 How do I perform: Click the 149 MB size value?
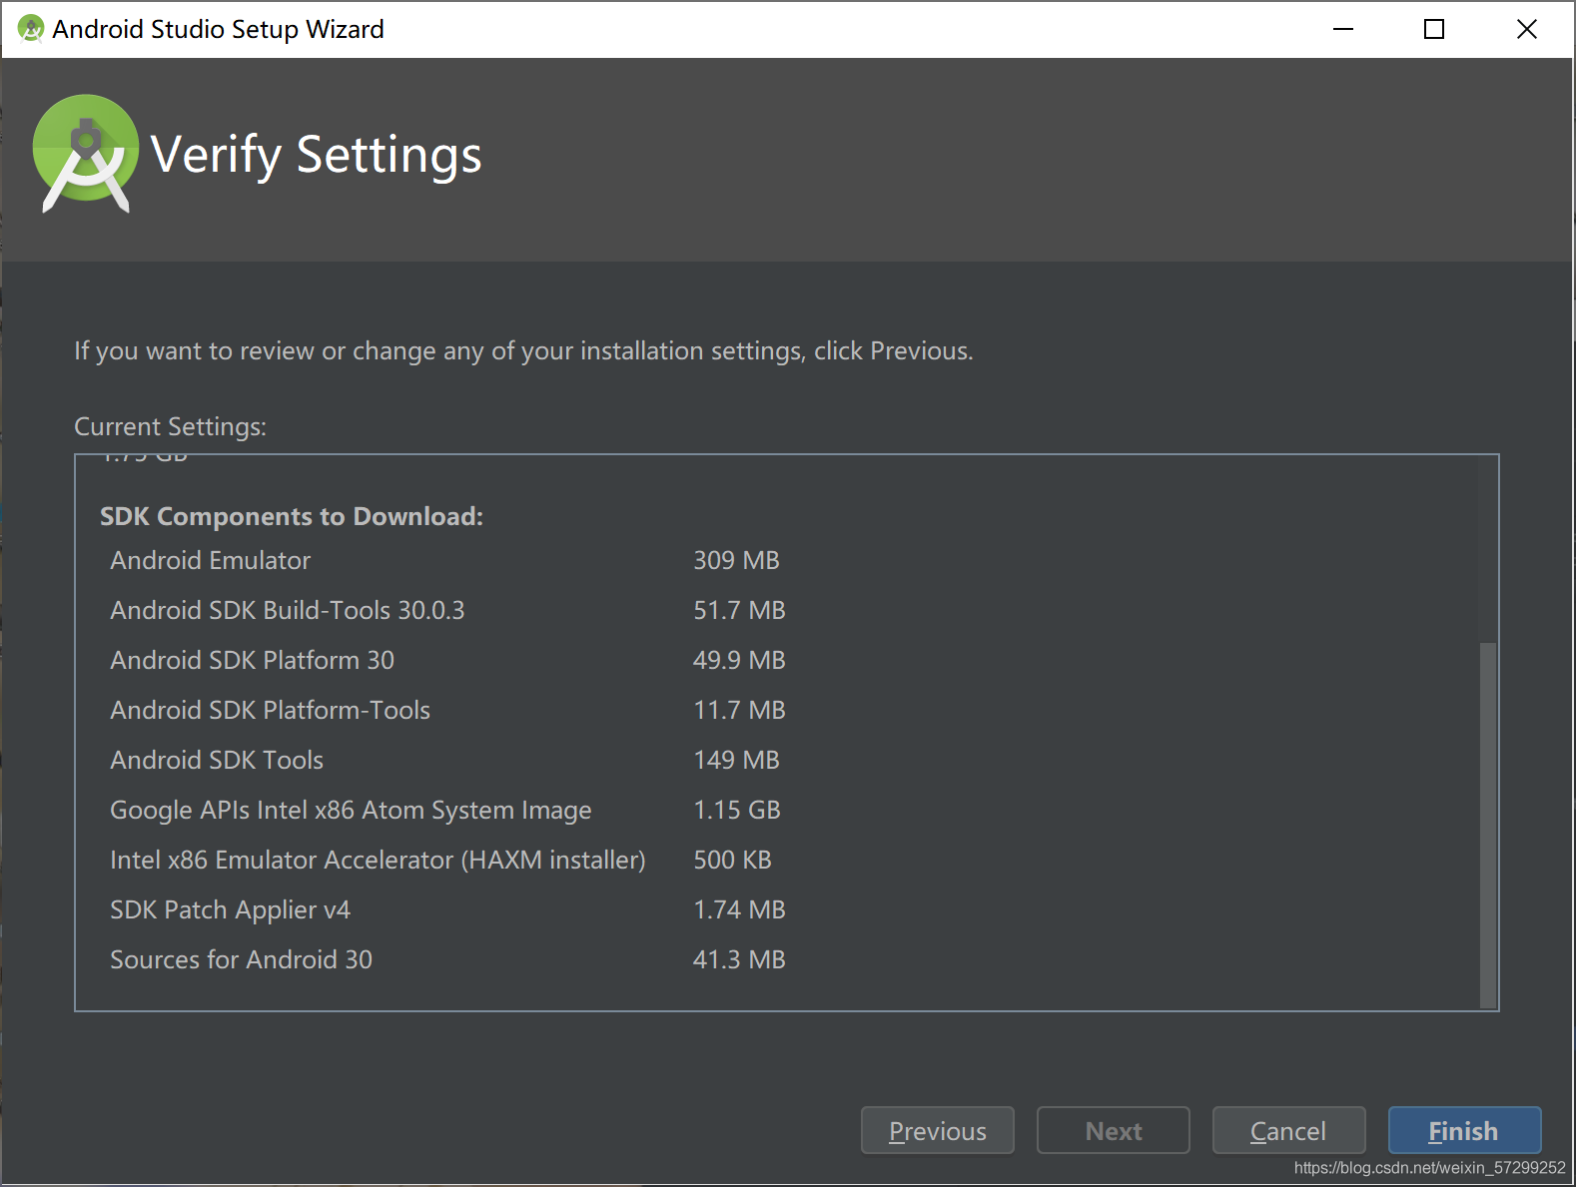pos(736,760)
